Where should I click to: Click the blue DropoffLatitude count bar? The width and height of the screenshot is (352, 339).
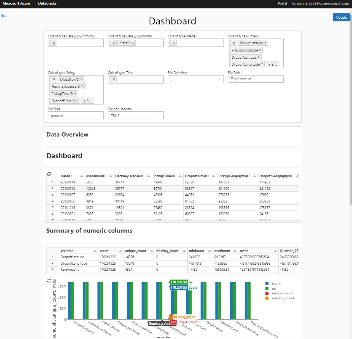69,300
